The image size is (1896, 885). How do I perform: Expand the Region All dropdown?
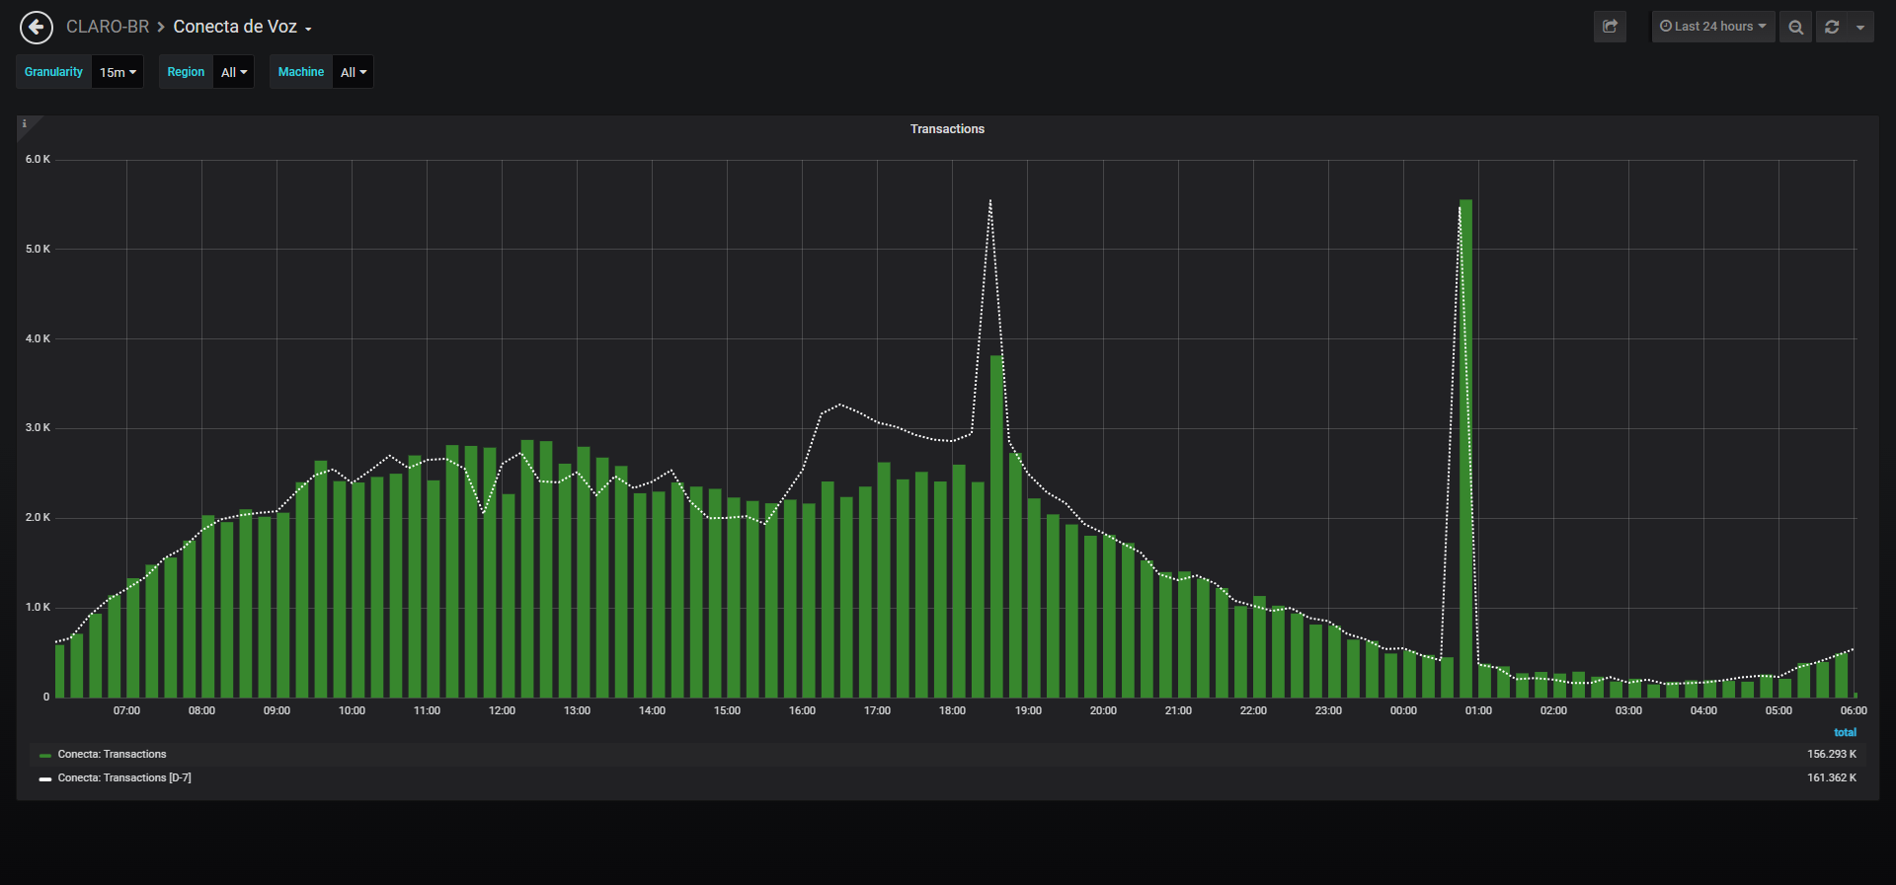point(234,72)
